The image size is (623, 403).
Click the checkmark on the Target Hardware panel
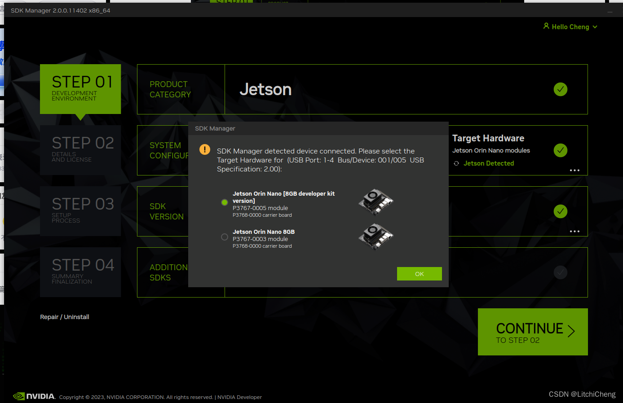(x=560, y=150)
